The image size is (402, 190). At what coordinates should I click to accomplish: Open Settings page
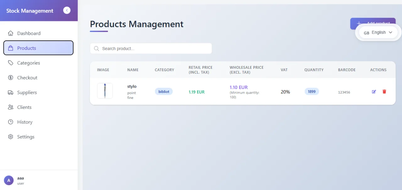[38, 137]
